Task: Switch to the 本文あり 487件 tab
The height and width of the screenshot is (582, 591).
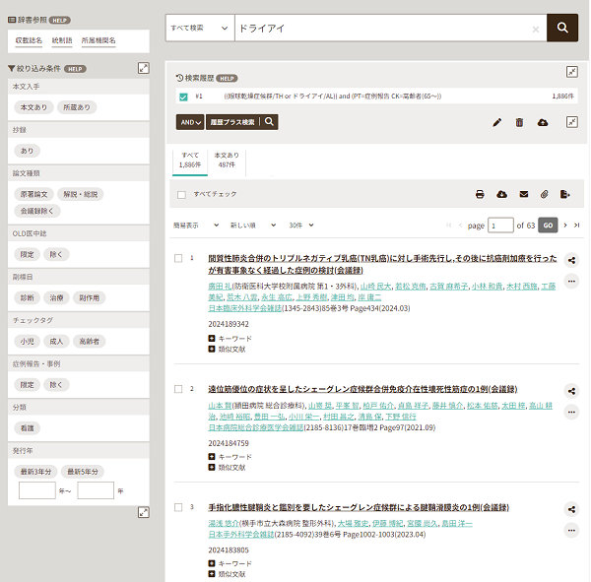Action: tap(227, 161)
